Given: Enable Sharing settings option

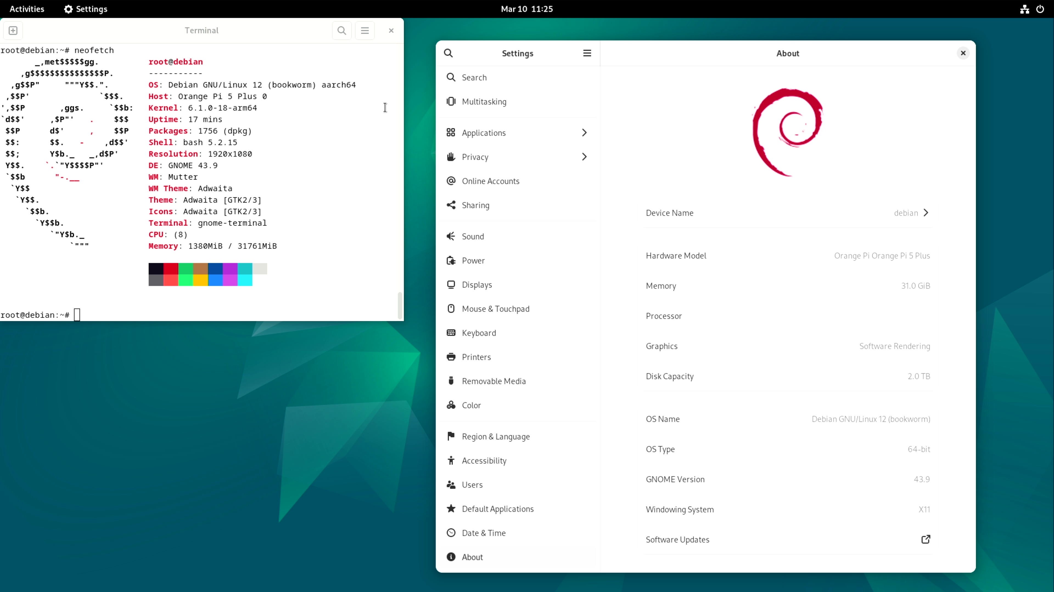Looking at the screenshot, I should click(476, 204).
